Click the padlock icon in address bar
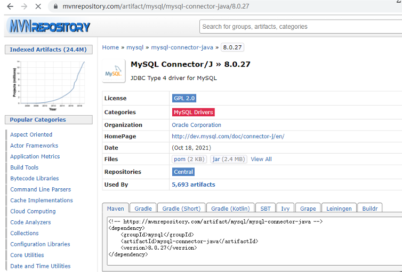The image size is (402, 272). click(55, 6)
